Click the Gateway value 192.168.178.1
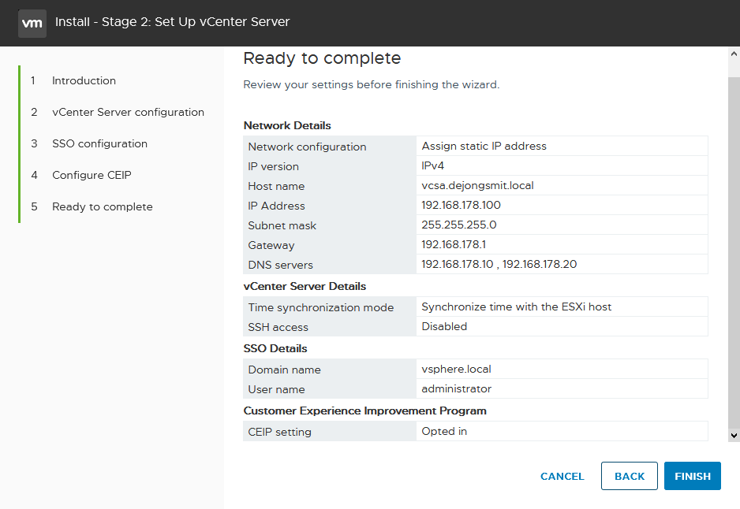Screen dimensions: 740x509 click(454, 244)
